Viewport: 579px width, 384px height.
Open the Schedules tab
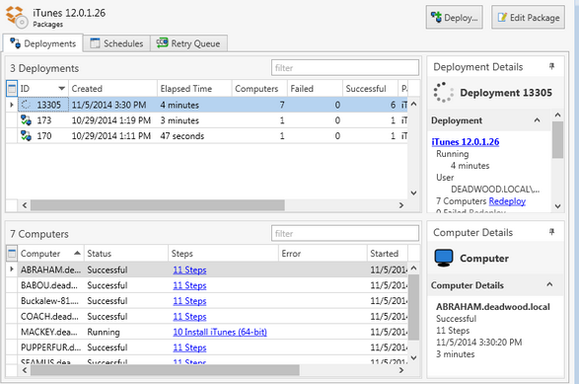[x=116, y=43]
